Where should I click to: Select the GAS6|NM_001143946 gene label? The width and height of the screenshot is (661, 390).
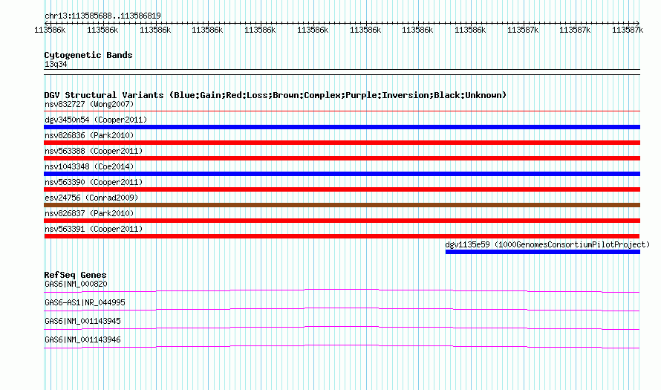click(x=82, y=339)
